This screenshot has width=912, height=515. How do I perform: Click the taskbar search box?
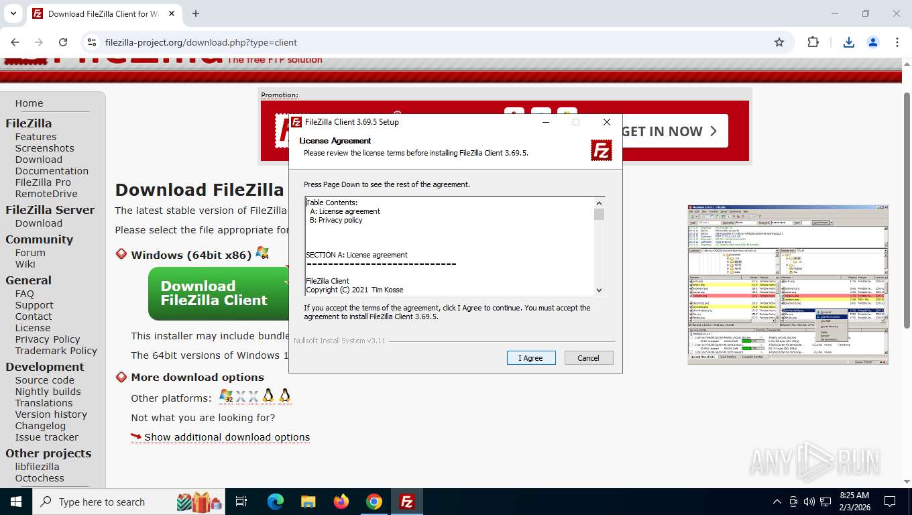(x=127, y=502)
